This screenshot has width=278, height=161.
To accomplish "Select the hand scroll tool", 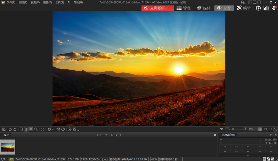I will coord(26,129).
